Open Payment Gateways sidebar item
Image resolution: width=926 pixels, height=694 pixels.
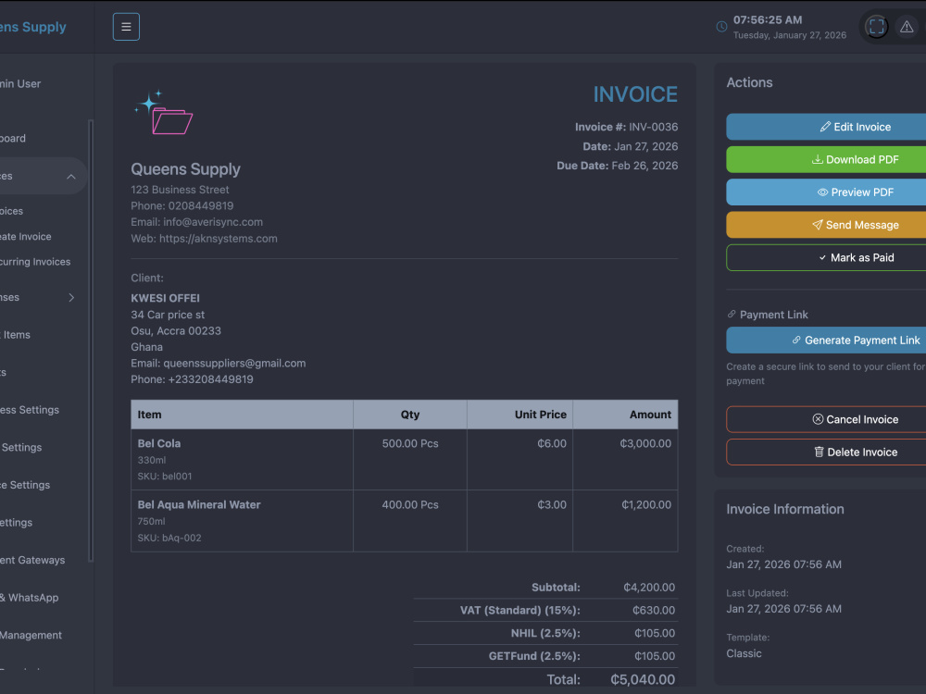pos(32,561)
